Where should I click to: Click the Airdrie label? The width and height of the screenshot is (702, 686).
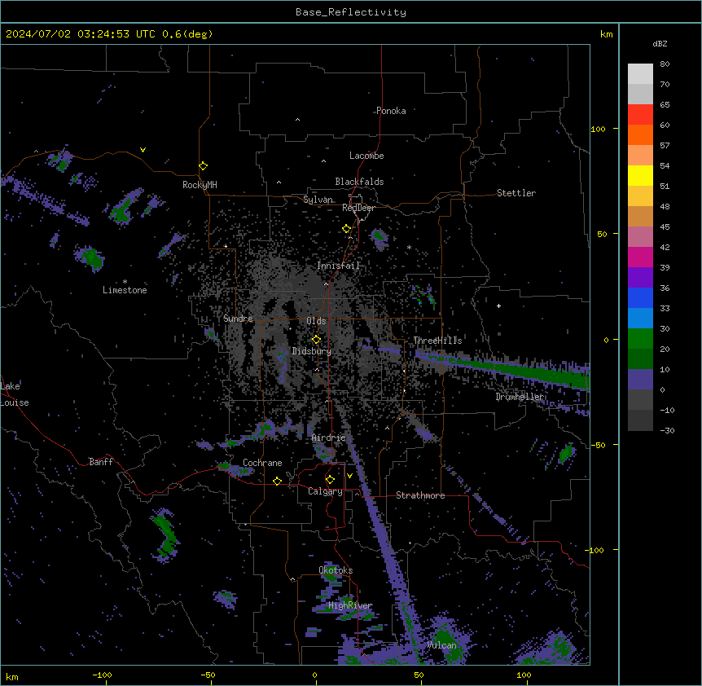328,438
